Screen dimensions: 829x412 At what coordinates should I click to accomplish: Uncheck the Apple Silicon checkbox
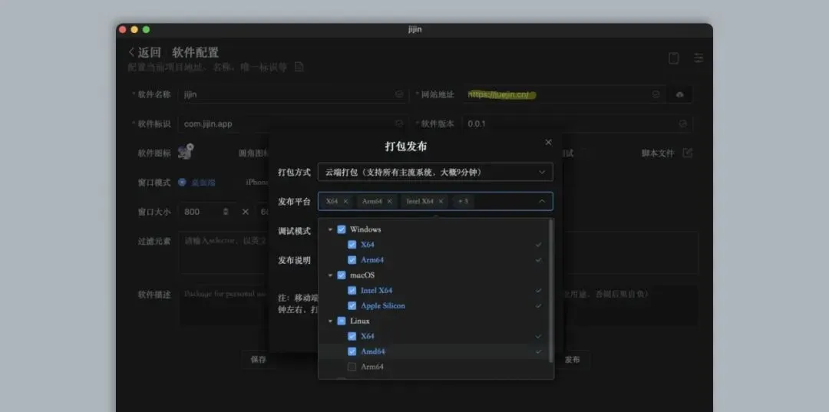[352, 306]
